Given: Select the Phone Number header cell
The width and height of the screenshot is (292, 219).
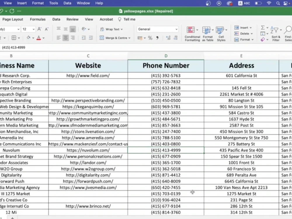Looking at the screenshot, I should tap(166, 65).
